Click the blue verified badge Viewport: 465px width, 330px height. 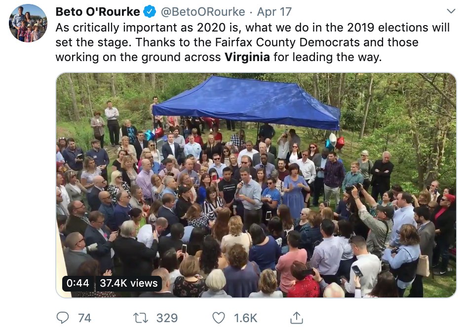point(150,11)
